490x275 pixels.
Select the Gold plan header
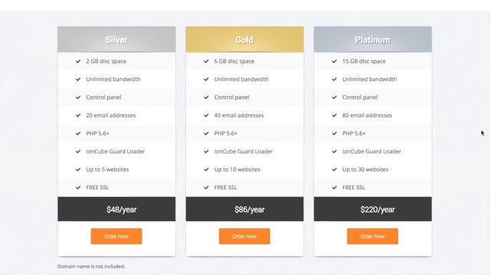click(x=245, y=40)
